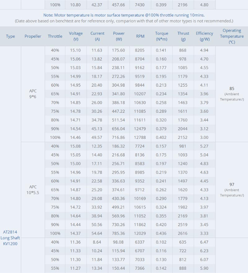Click the motor temperature note text
Image resolution: width=248 pixels, height=273 pixels.
click(124, 15)
